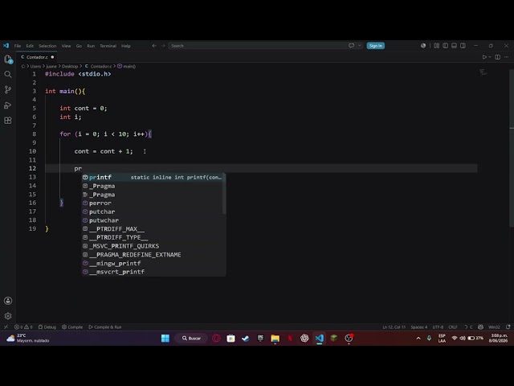Open Customize Layout icon

[x=437, y=46]
